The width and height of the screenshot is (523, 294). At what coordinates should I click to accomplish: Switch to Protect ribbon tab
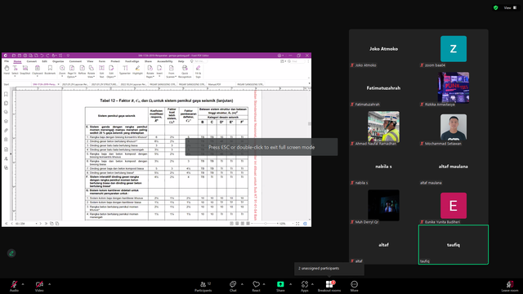(x=115, y=61)
